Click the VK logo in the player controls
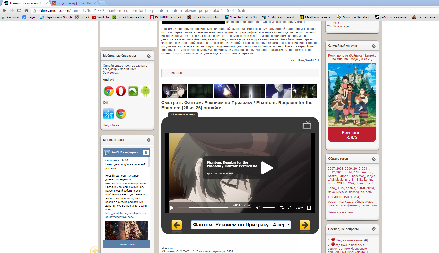The width and height of the screenshot is (439, 253). point(309,208)
